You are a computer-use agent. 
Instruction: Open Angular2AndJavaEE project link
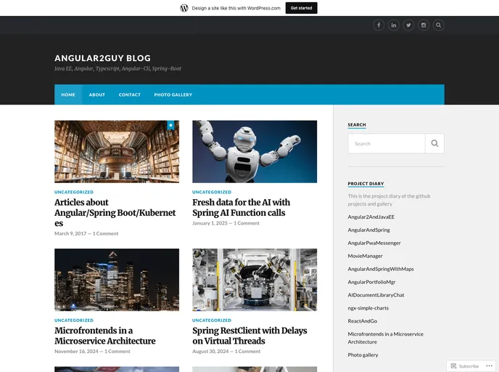coord(371,217)
